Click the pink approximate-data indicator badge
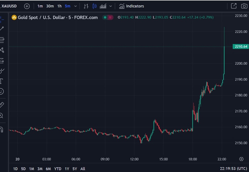 point(110,17)
